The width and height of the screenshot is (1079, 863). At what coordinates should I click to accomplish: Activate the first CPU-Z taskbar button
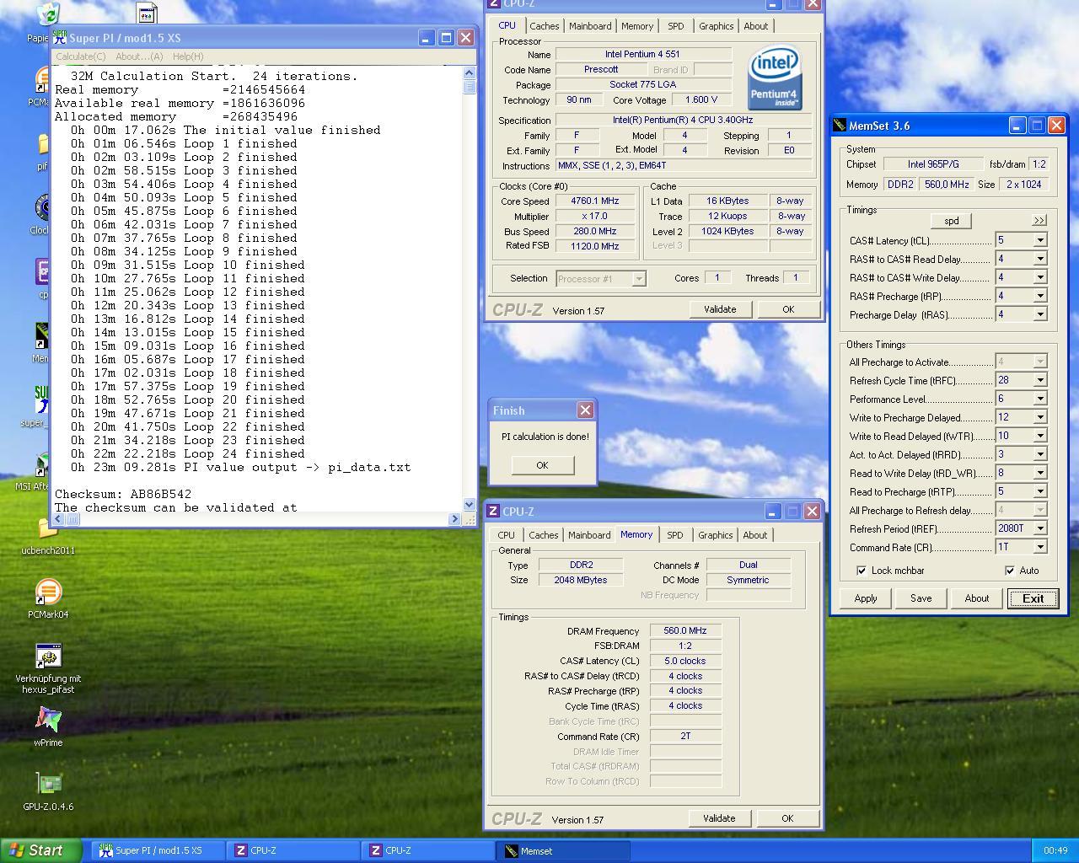coord(293,850)
